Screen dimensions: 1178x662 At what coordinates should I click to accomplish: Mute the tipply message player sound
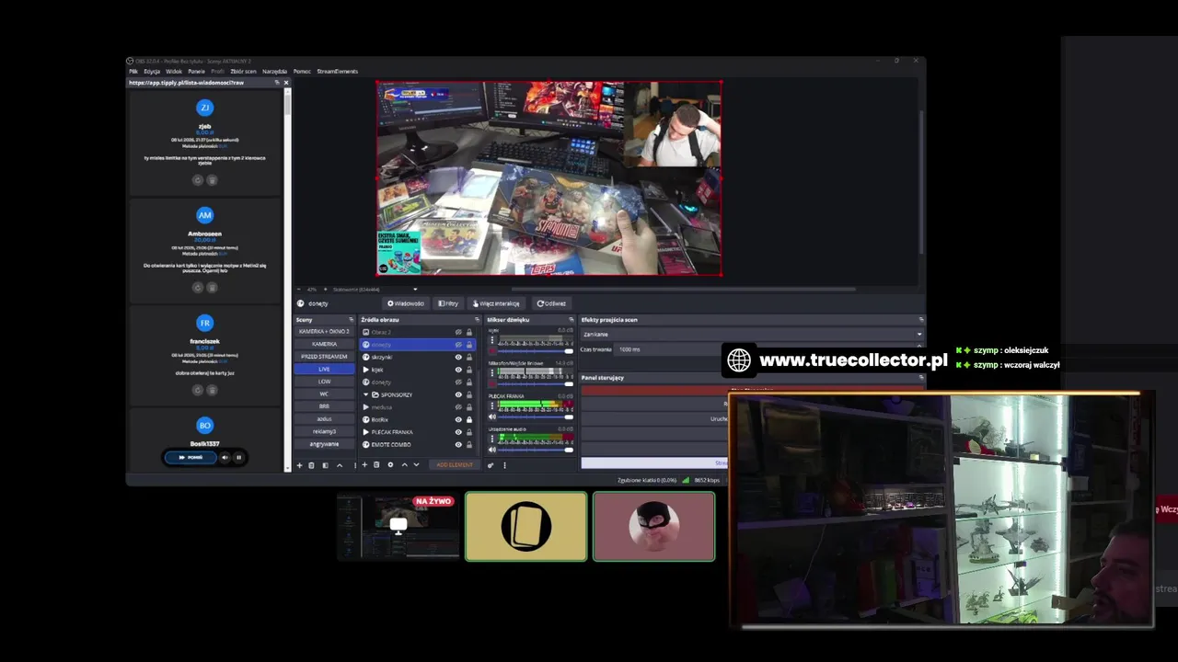pos(224,457)
